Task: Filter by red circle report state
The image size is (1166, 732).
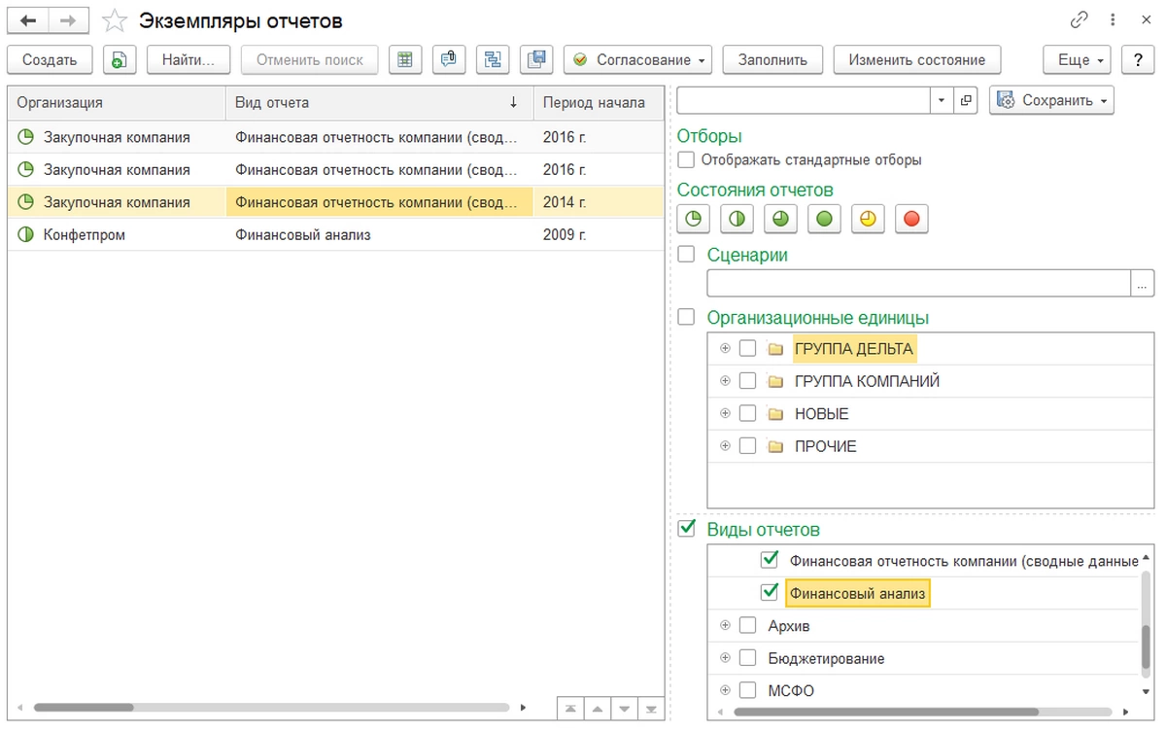Action: click(911, 219)
